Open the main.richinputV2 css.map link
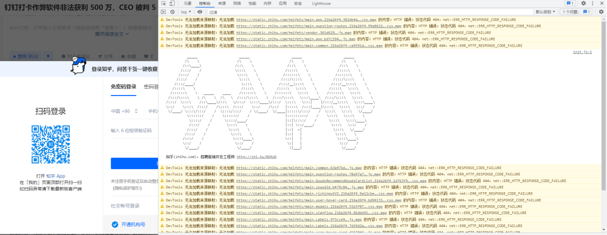Screen dimensions: 607x235 [314, 194]
